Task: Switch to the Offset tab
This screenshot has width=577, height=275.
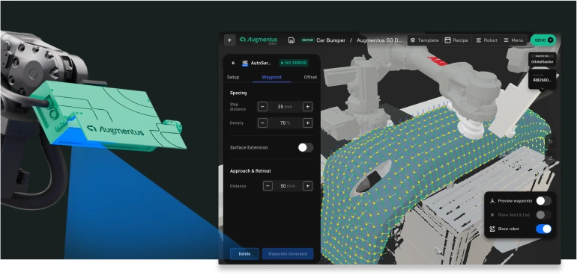Action: click(310, 77)
